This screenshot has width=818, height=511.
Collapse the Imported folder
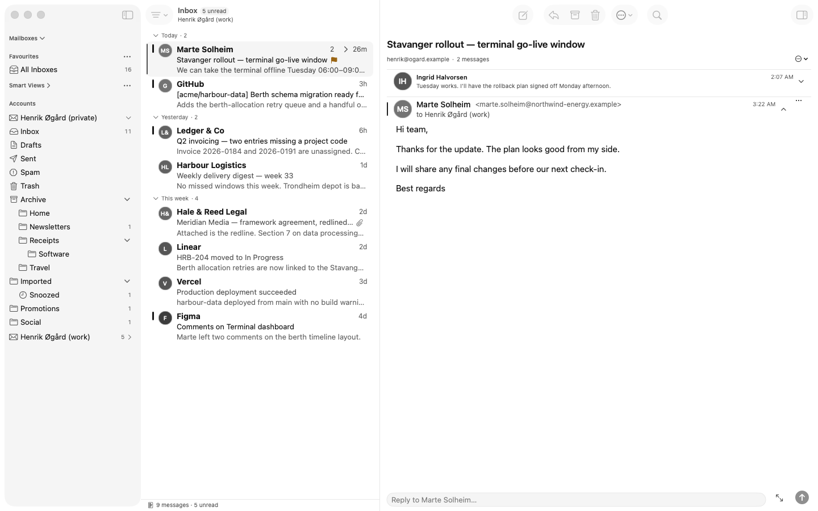(x=127, y=281)
